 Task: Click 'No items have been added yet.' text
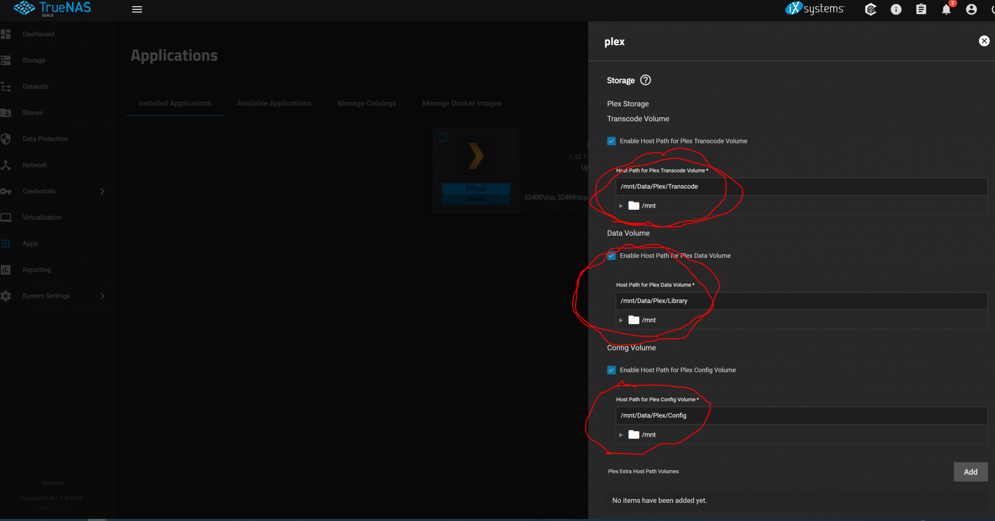pyautogui.click(x=659, y=500)
